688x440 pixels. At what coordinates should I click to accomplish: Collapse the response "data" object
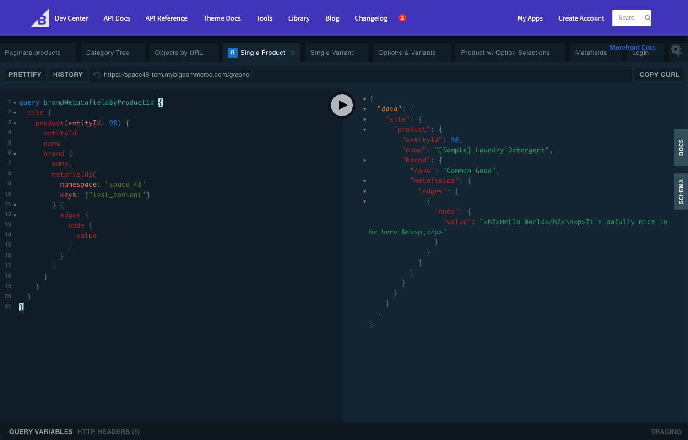(365, 109)
